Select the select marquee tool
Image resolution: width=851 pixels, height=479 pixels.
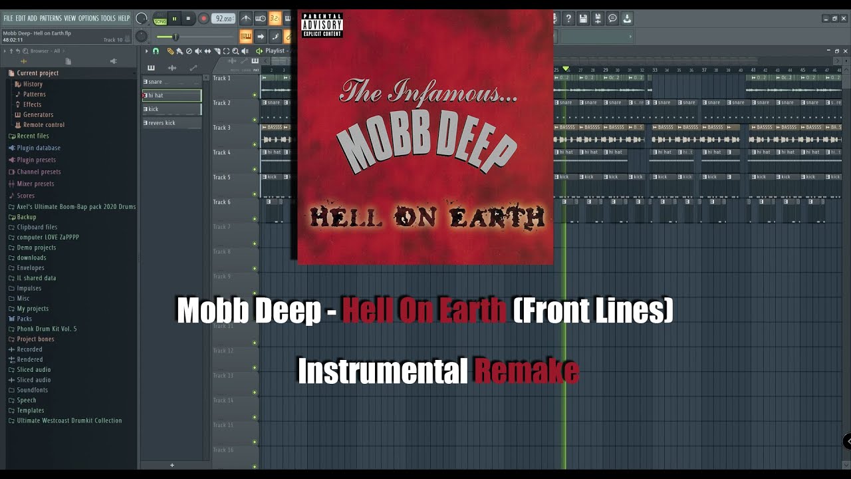226,51
